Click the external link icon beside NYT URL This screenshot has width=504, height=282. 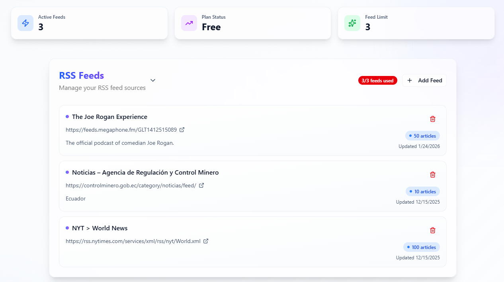(206, 241)
